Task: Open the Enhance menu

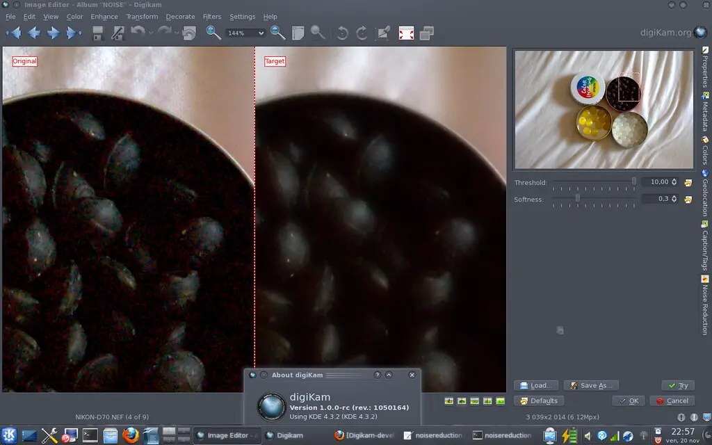Action: pos(104,17)
